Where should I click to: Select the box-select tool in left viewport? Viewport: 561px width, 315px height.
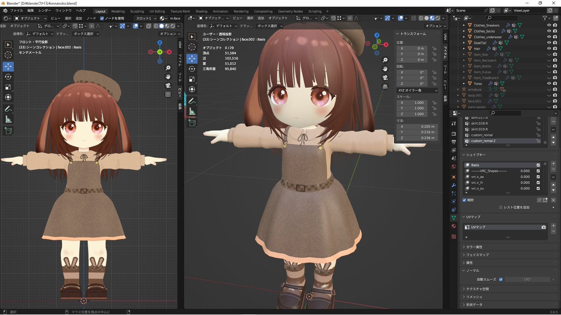point(8,45)
